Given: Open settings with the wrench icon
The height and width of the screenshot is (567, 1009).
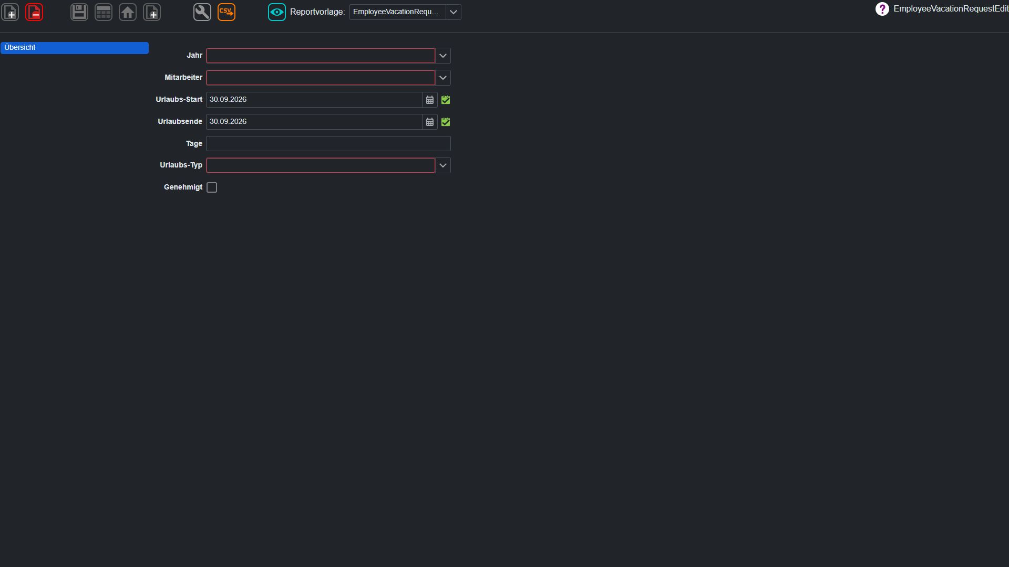Looking at the screenshot, I should [x=202, y=12].
